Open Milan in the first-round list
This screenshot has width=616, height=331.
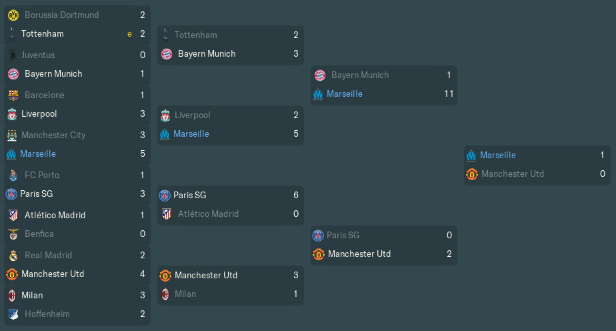pos(32,295)
